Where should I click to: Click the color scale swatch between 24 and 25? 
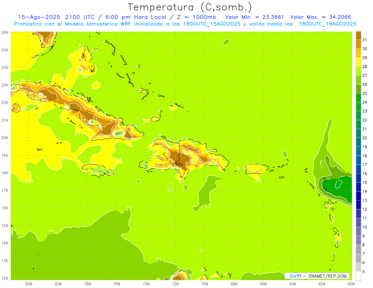click(x=358, y=98)
